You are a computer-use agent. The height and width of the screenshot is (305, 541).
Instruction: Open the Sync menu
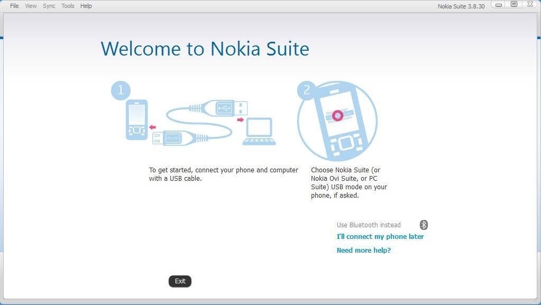(x=48, y=6)
